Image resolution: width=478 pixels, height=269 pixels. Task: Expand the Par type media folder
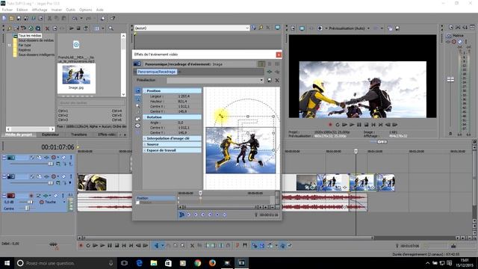(10, 45)
